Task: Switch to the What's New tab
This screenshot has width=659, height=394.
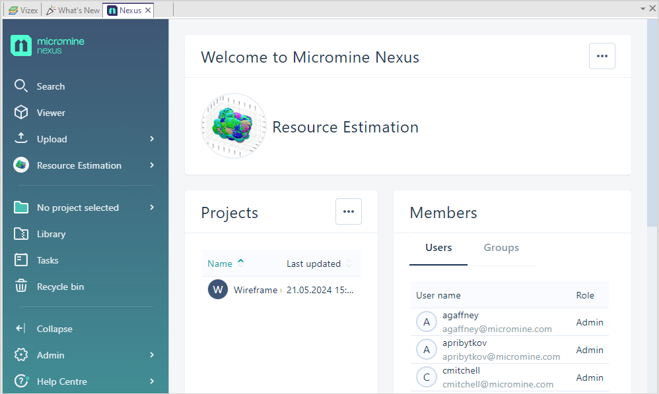Action: pyautogui.click(x=73, y=11)
